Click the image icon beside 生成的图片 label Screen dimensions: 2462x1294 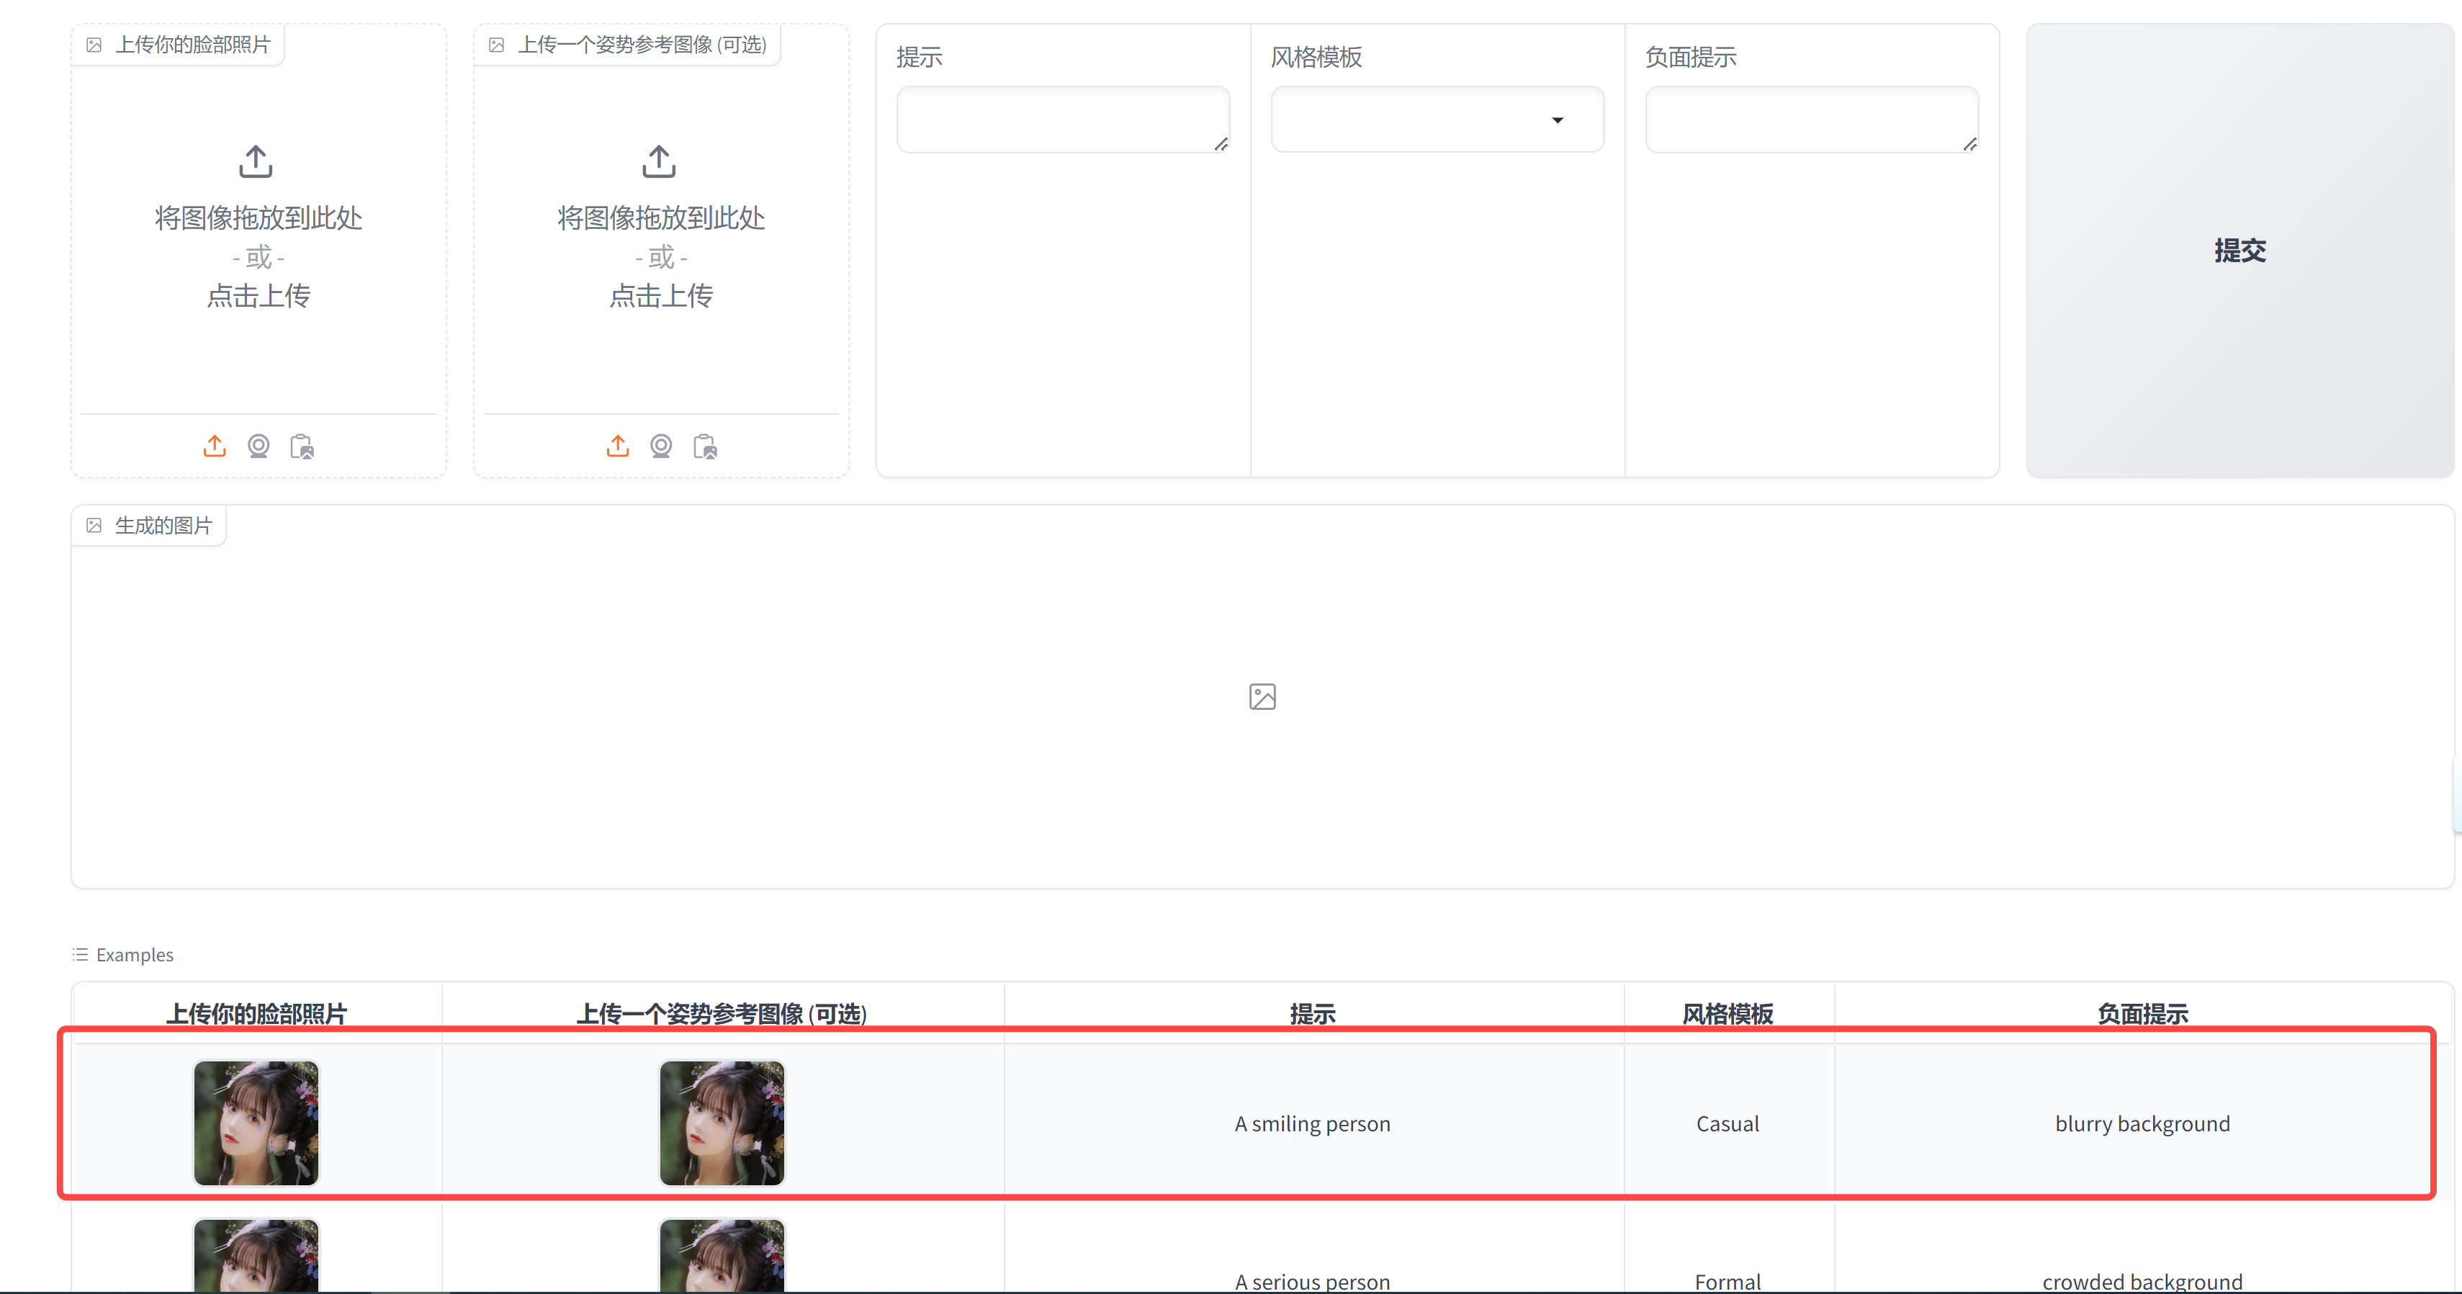point(94,525)
